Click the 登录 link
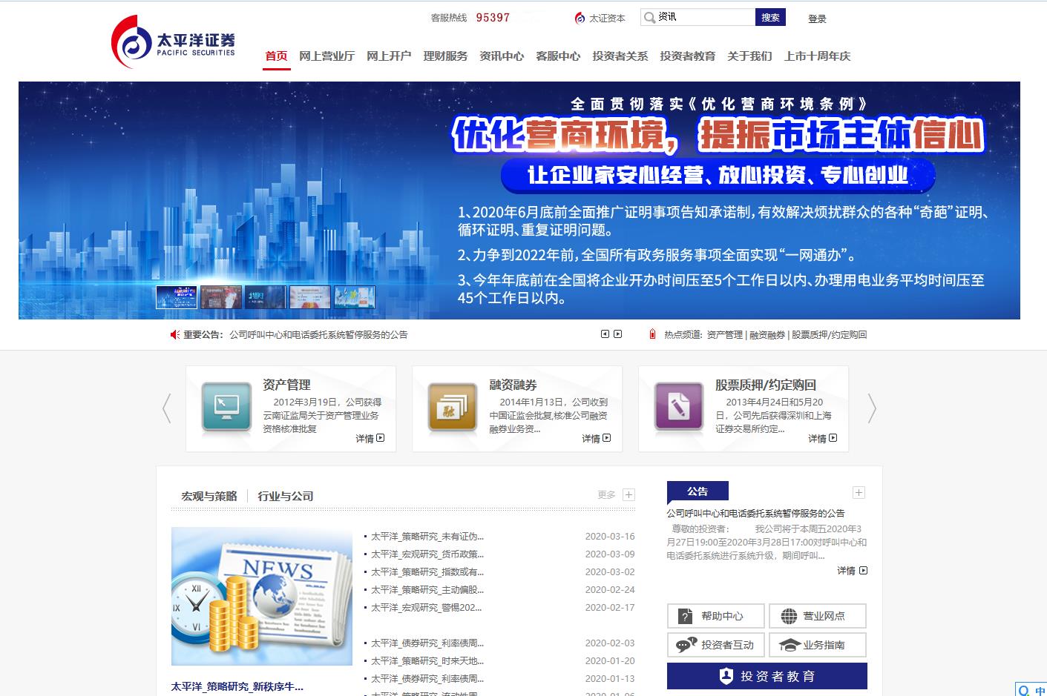 [817, 19]
